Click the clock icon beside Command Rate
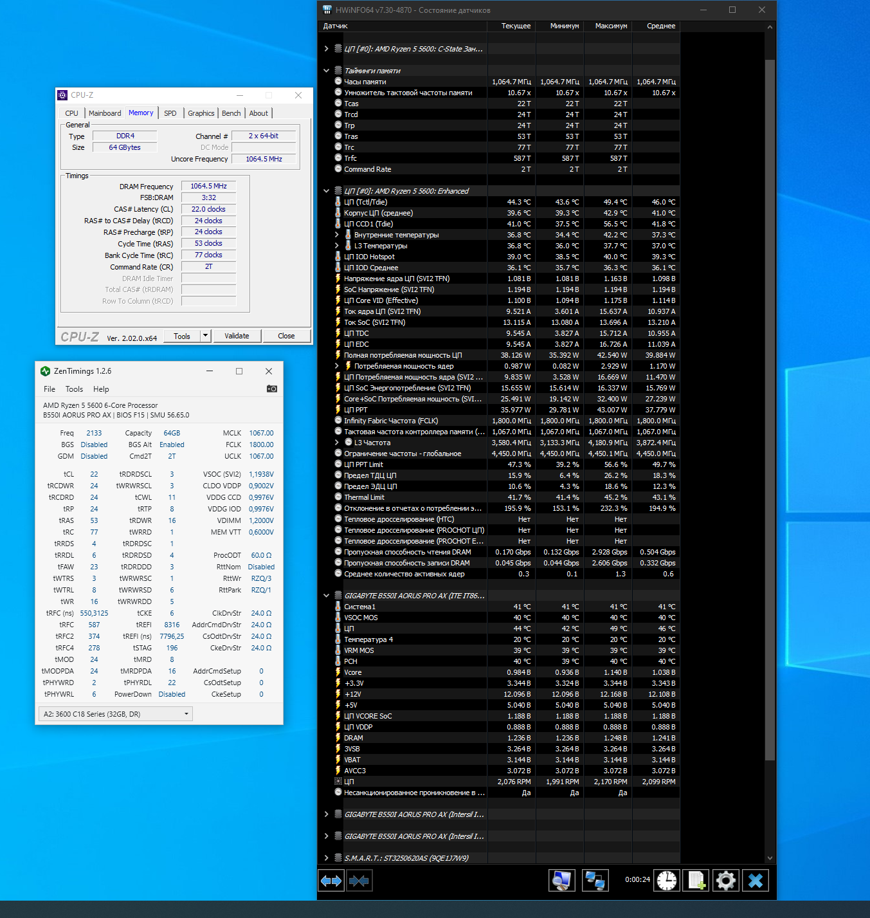 coord(338,169)
